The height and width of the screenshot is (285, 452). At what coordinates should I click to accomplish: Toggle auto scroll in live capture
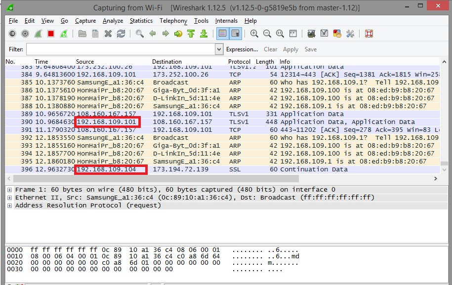236,34
